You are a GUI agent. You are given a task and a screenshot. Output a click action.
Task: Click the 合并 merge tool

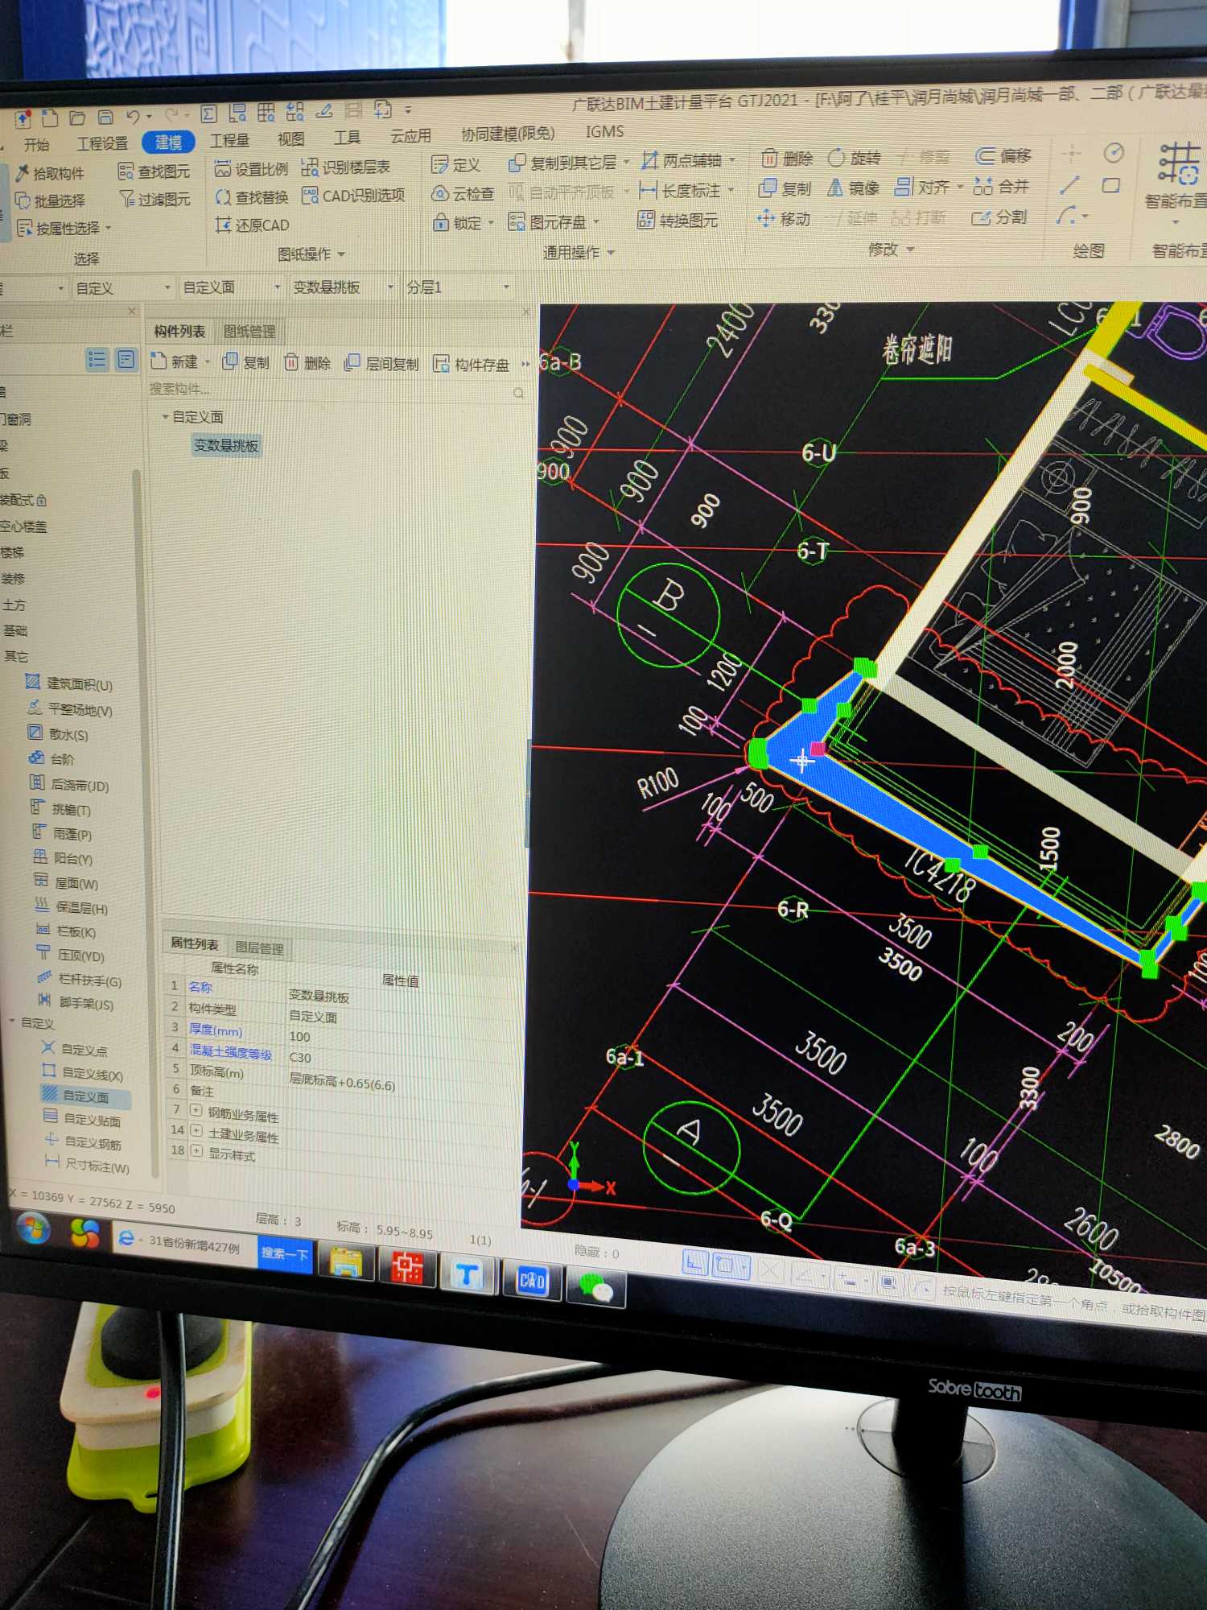[1001, 187]
